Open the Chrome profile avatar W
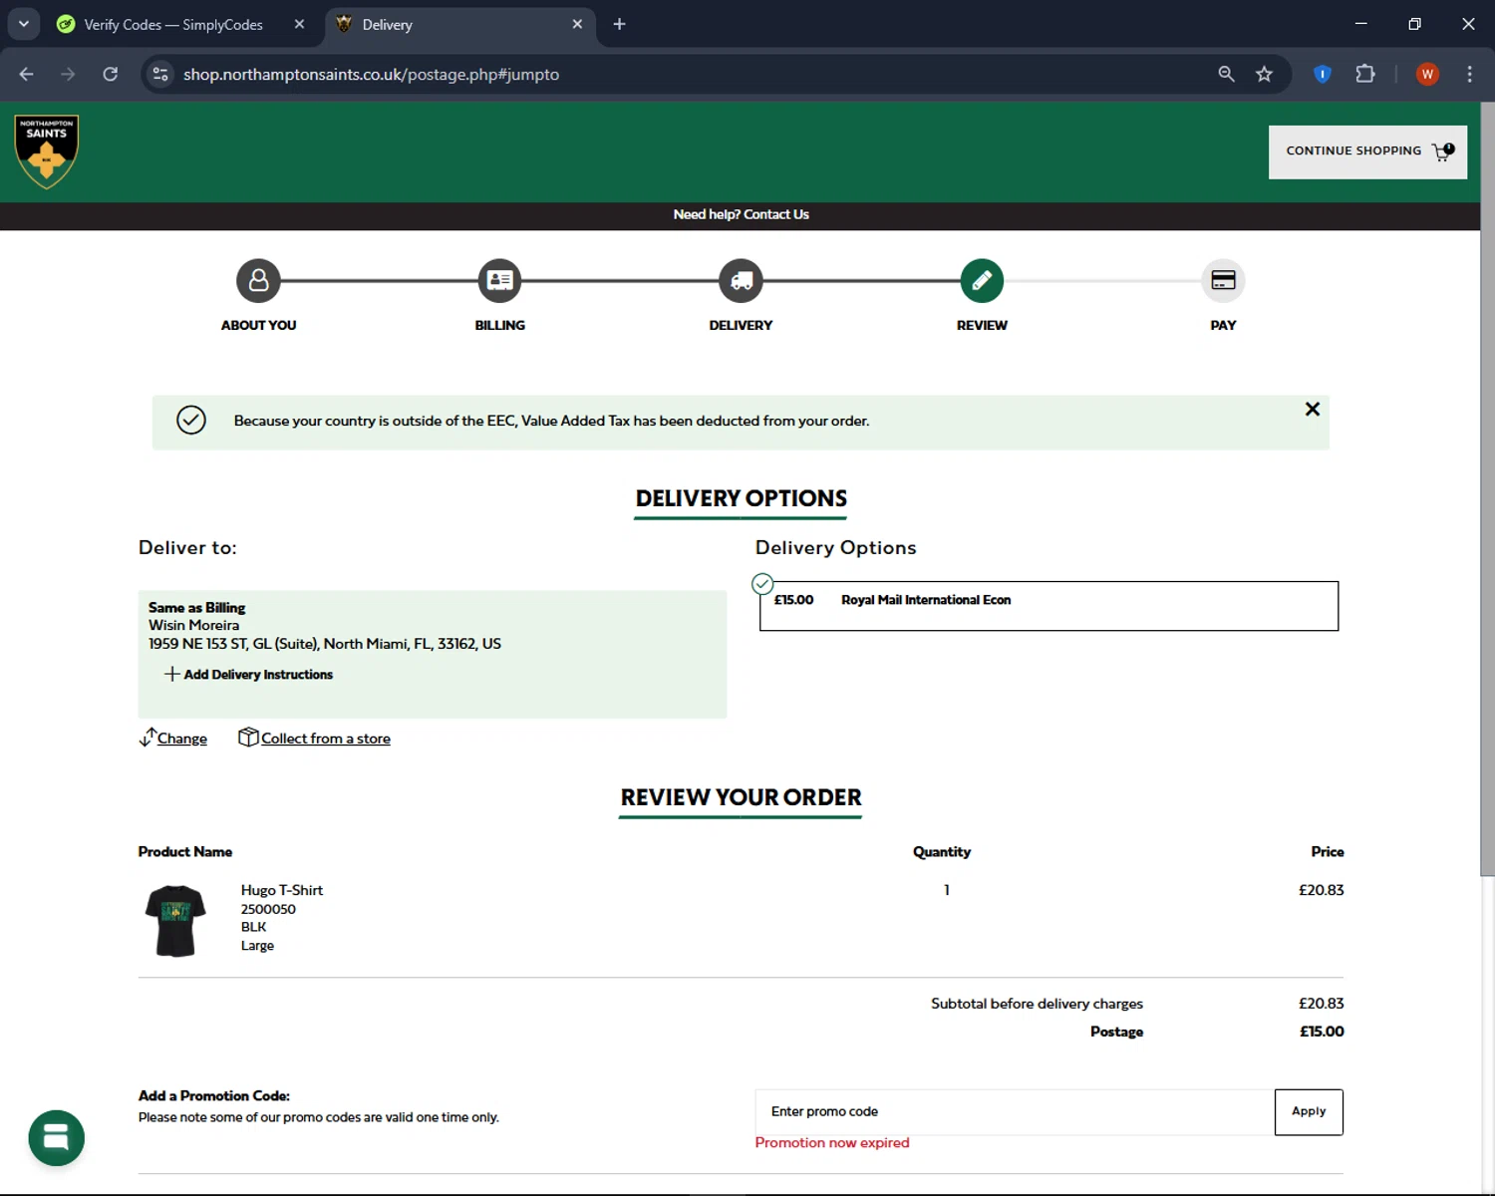 point(1427,74)
